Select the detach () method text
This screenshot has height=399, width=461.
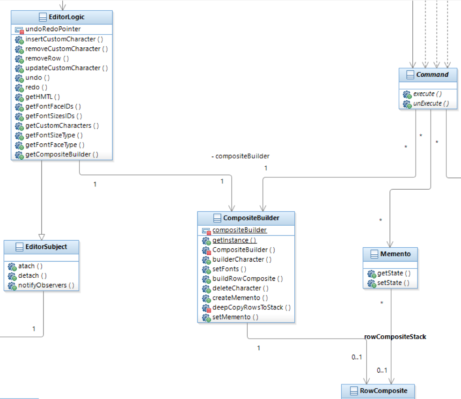pyautogui.click(x=32, y=276)
